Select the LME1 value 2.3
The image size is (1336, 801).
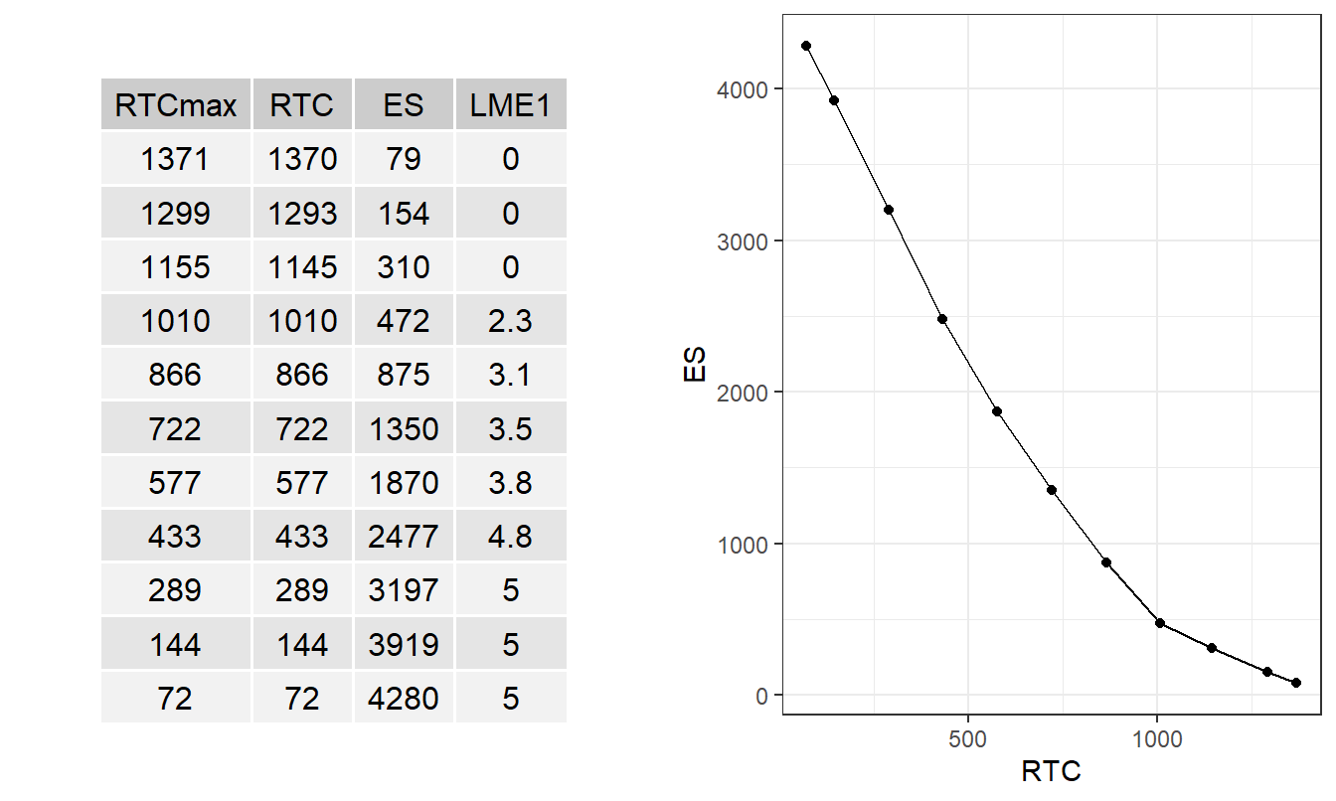point(511,320)
